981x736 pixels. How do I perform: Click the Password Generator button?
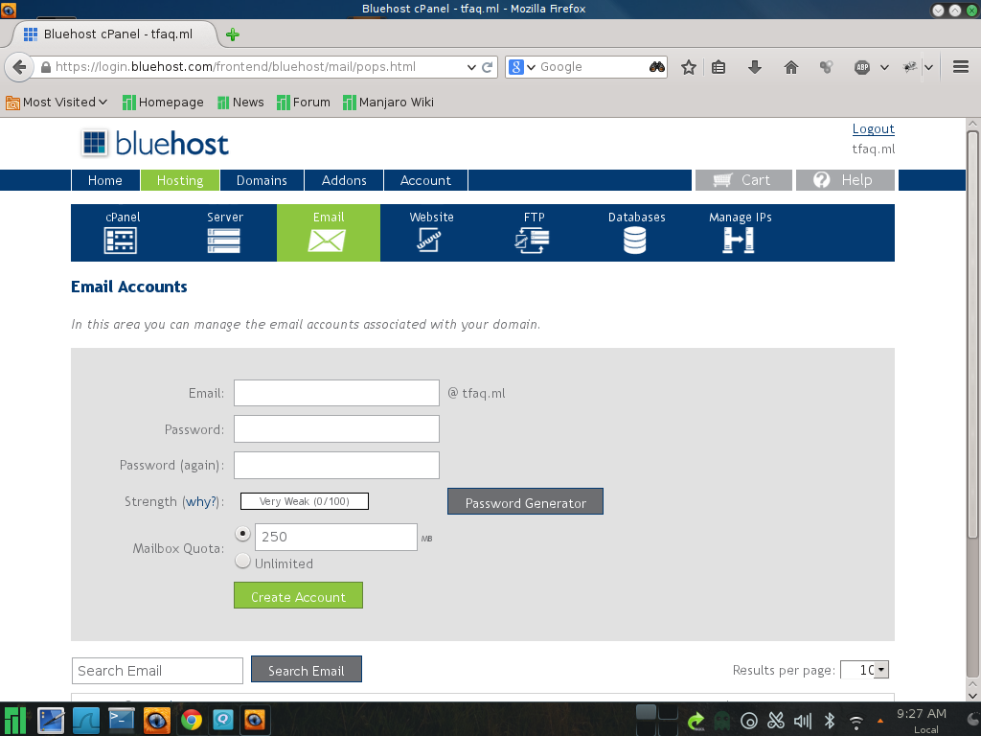pyautogui.click(x=525, y=502)
